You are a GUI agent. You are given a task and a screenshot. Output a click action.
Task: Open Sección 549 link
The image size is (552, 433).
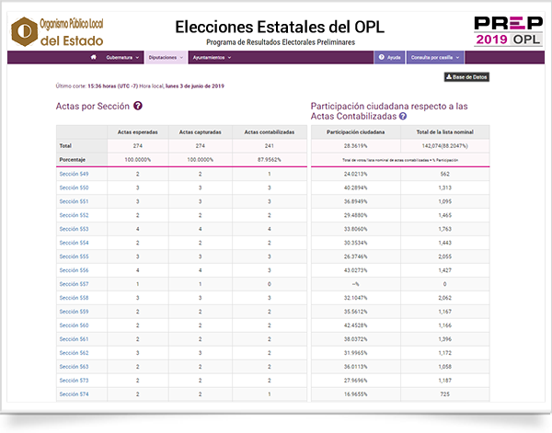(74, 174)
